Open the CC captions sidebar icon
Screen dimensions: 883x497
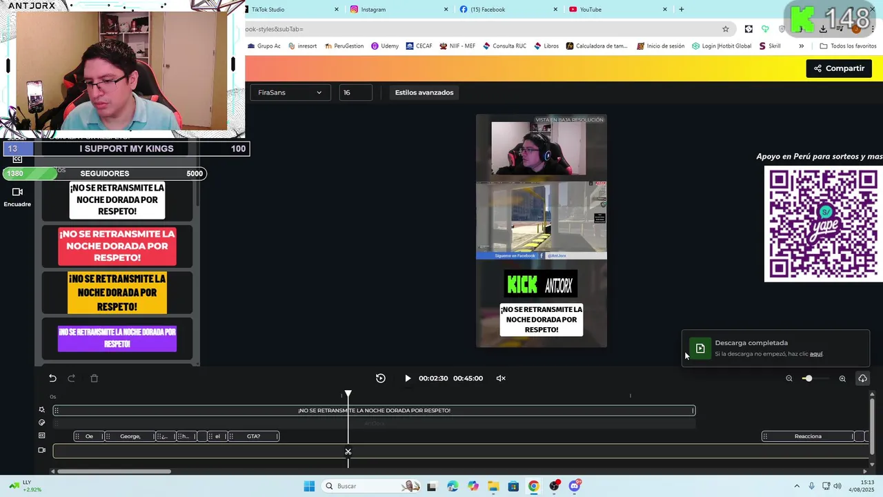17,159
